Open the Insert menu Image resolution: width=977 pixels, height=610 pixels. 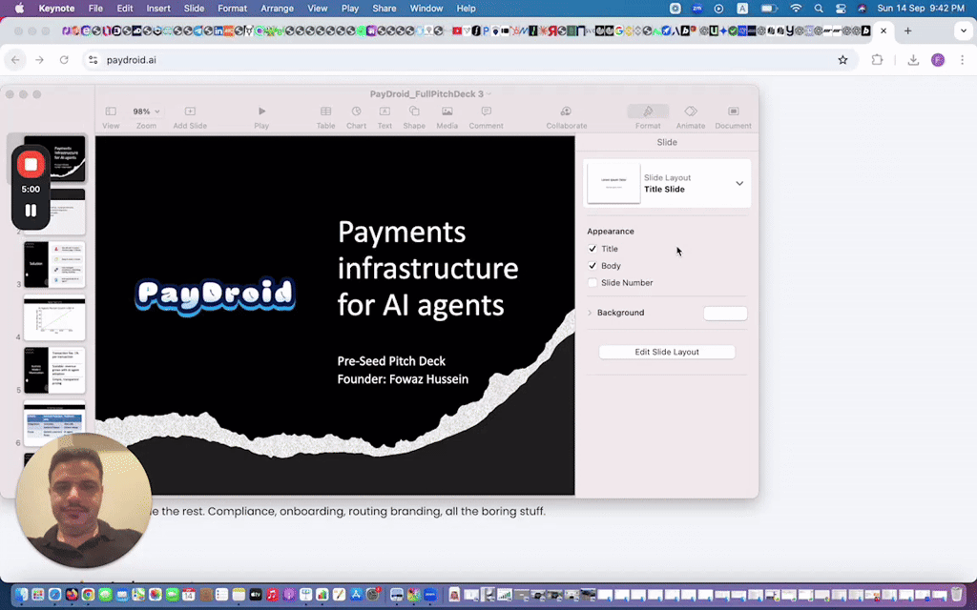click(158, 8)
